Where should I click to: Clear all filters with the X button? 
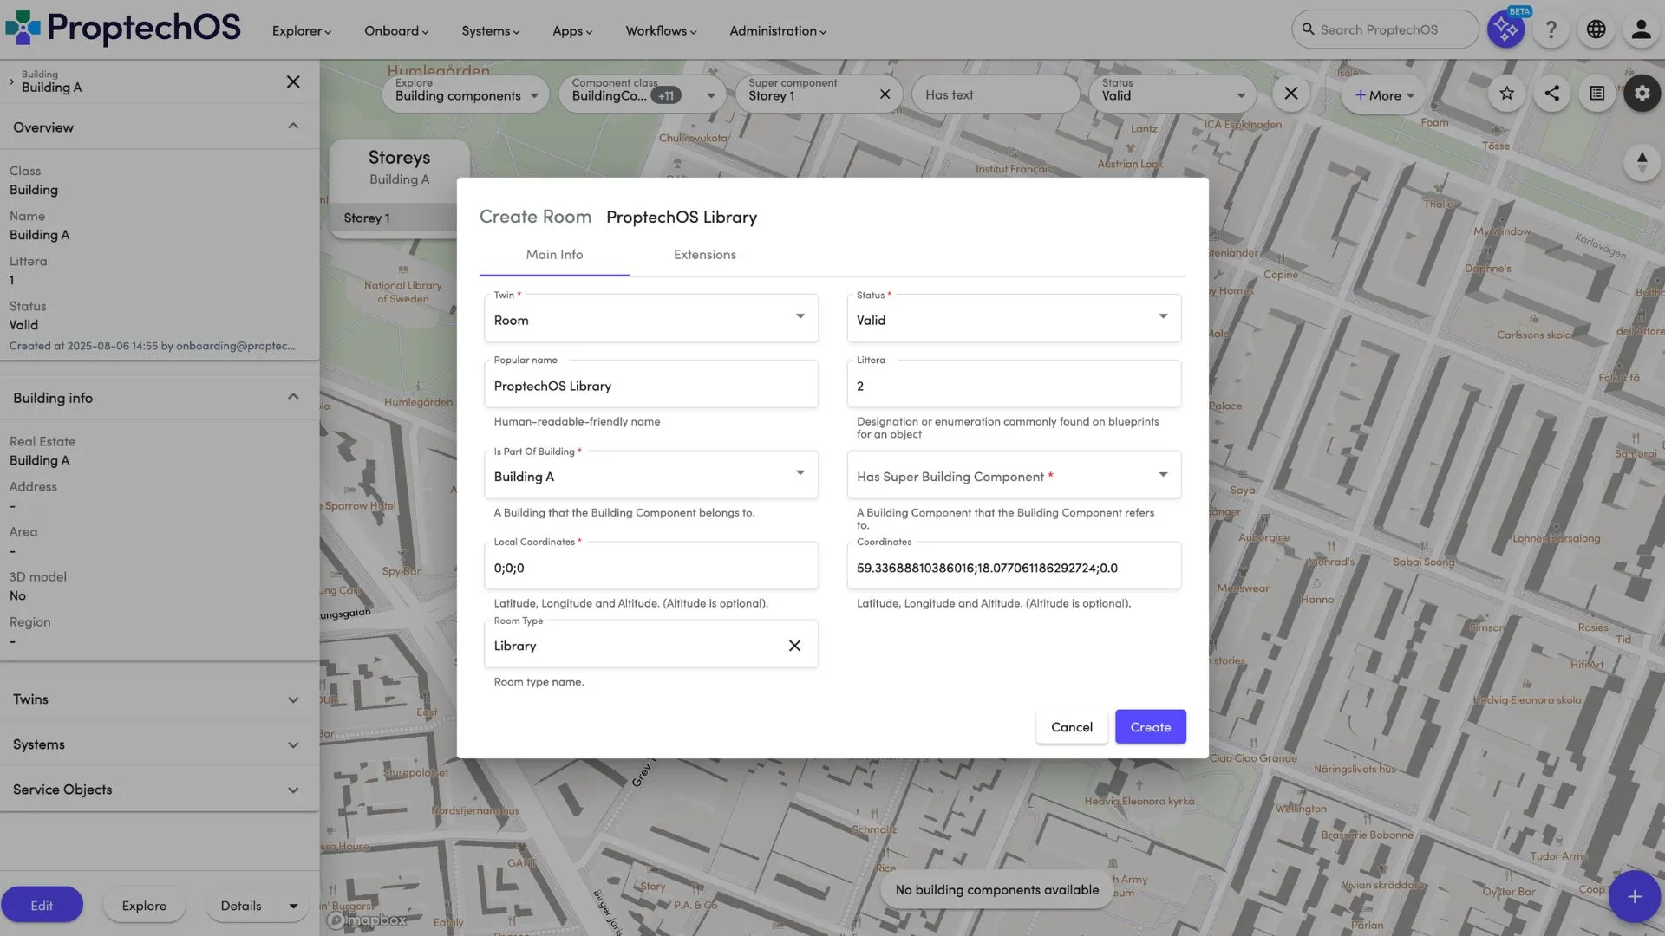pos(1290,94)
